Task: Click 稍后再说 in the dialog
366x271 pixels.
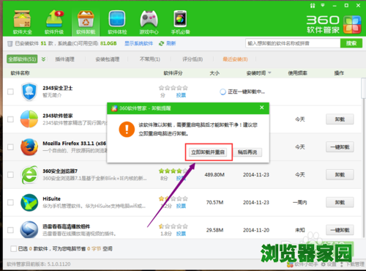Action: pos(247,152)
